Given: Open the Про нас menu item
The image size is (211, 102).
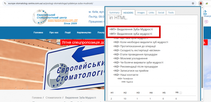Looking at the screenshot, I should point(54,33).
